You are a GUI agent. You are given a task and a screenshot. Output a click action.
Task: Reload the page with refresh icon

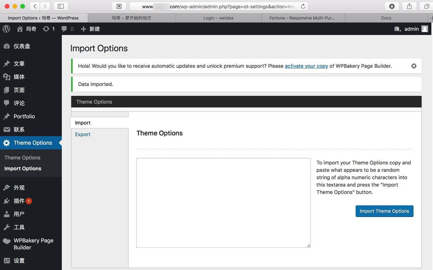click(303, 6)
